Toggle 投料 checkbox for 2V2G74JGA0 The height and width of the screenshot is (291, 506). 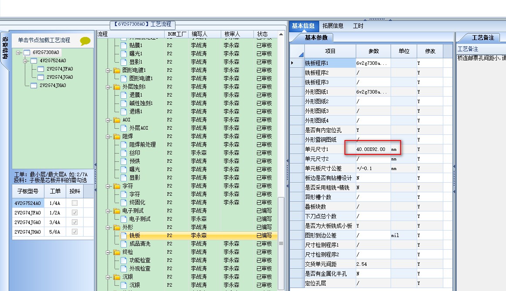coord(74,222)
